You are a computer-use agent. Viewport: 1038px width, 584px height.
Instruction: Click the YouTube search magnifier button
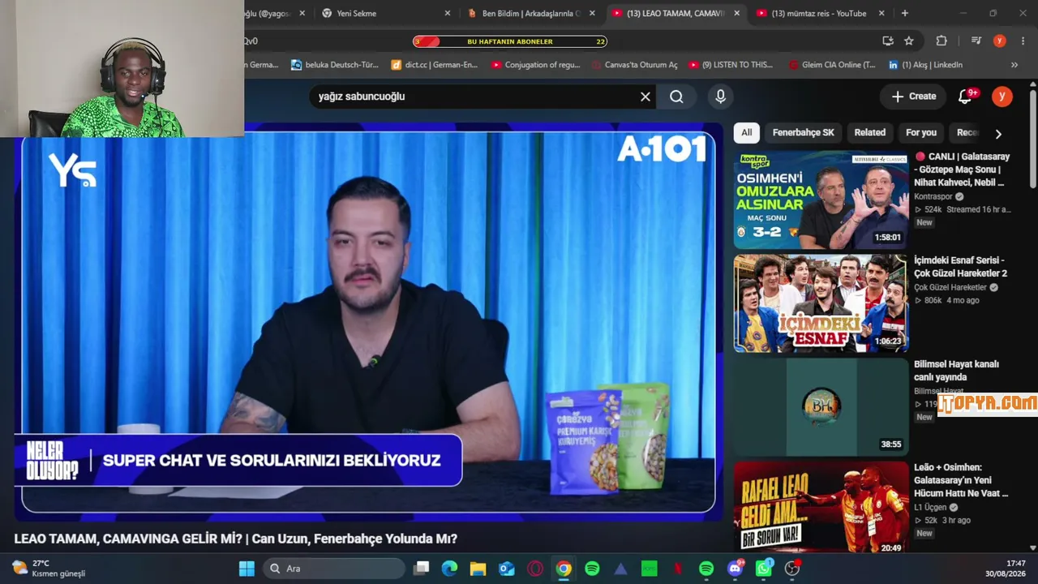[676, 97]
